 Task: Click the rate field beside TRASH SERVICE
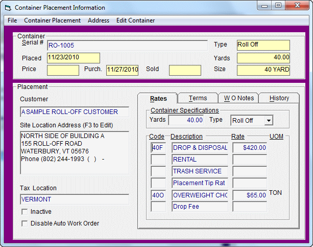point(250,171)
